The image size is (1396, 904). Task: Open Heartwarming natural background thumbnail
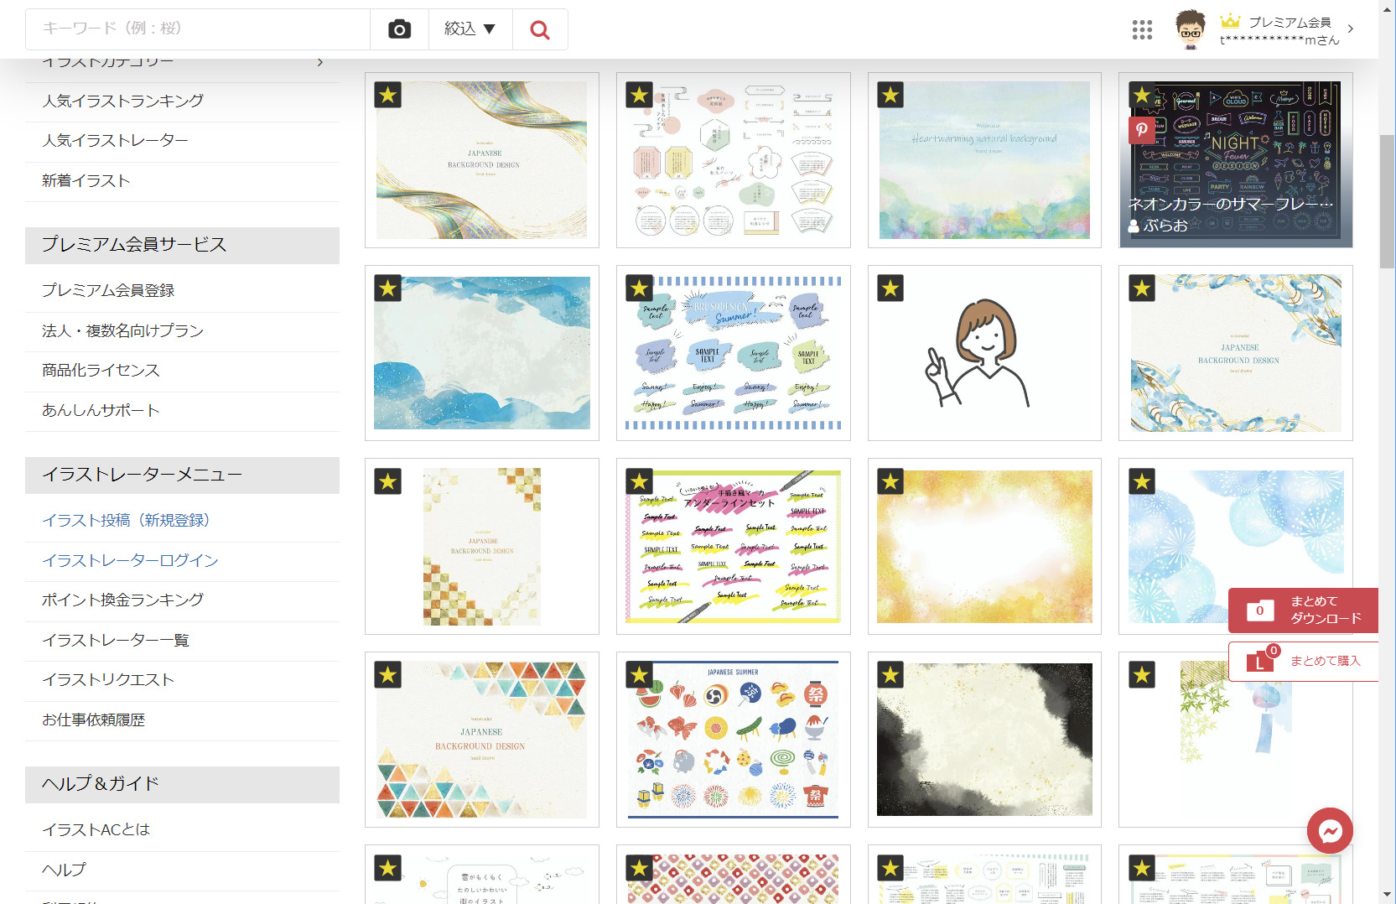point(984,160)
